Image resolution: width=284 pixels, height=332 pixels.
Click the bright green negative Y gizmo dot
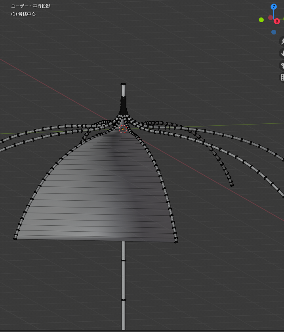261,20
